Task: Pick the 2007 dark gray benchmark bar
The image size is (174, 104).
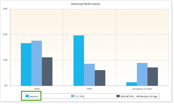Action: click(100, 78)
